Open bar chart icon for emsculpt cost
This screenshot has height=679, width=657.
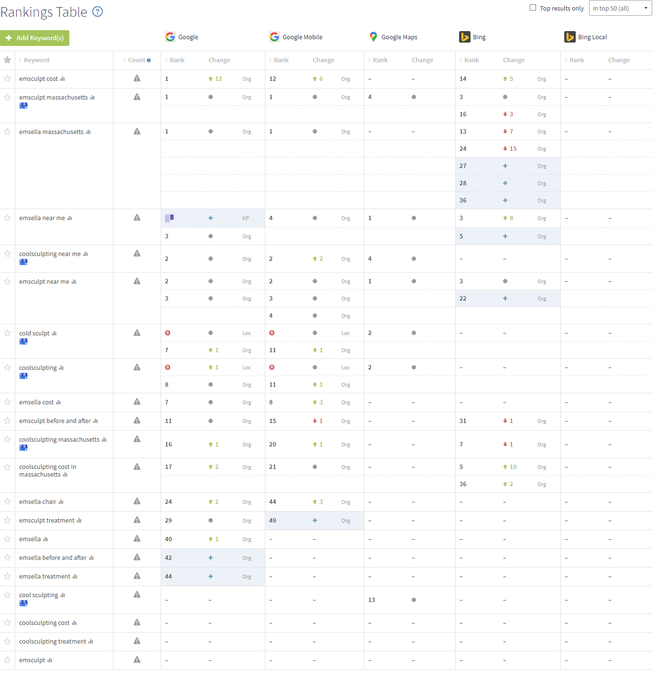pyautogui.click(x=62, y=79)
